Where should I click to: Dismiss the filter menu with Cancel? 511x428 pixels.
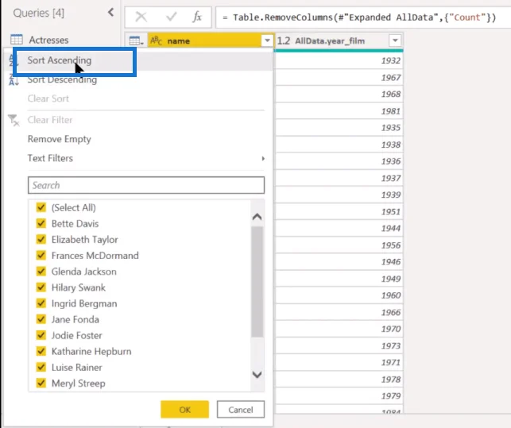click(241, 410)
